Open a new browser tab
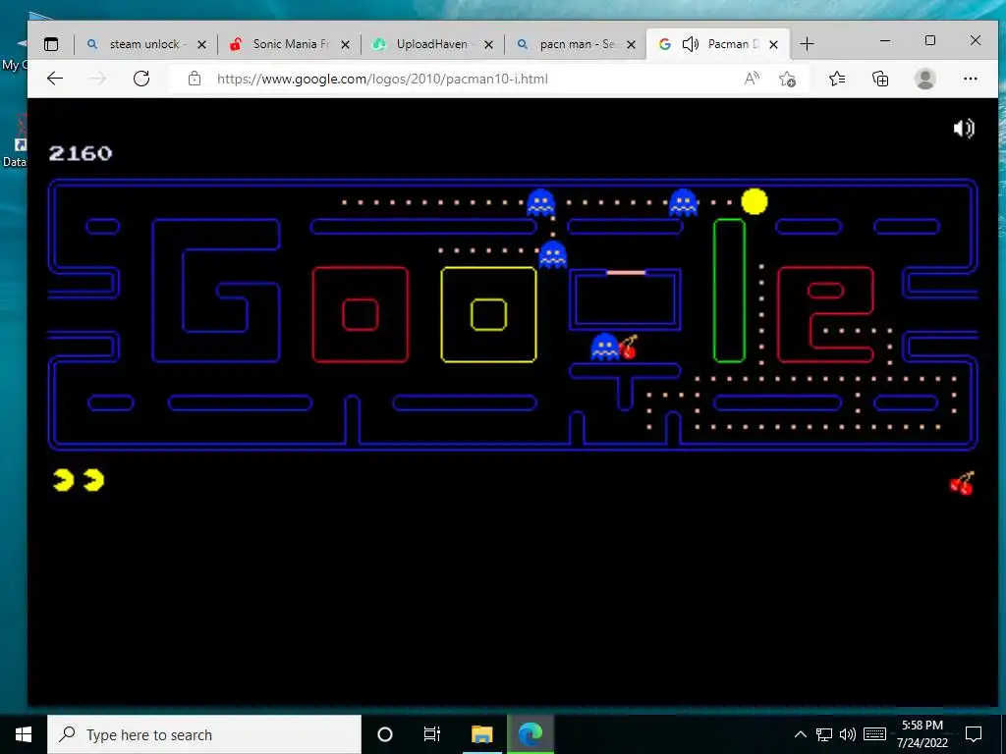 pos(808,44)
